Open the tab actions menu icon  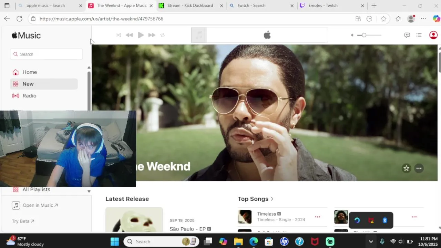tap(7, 6)
